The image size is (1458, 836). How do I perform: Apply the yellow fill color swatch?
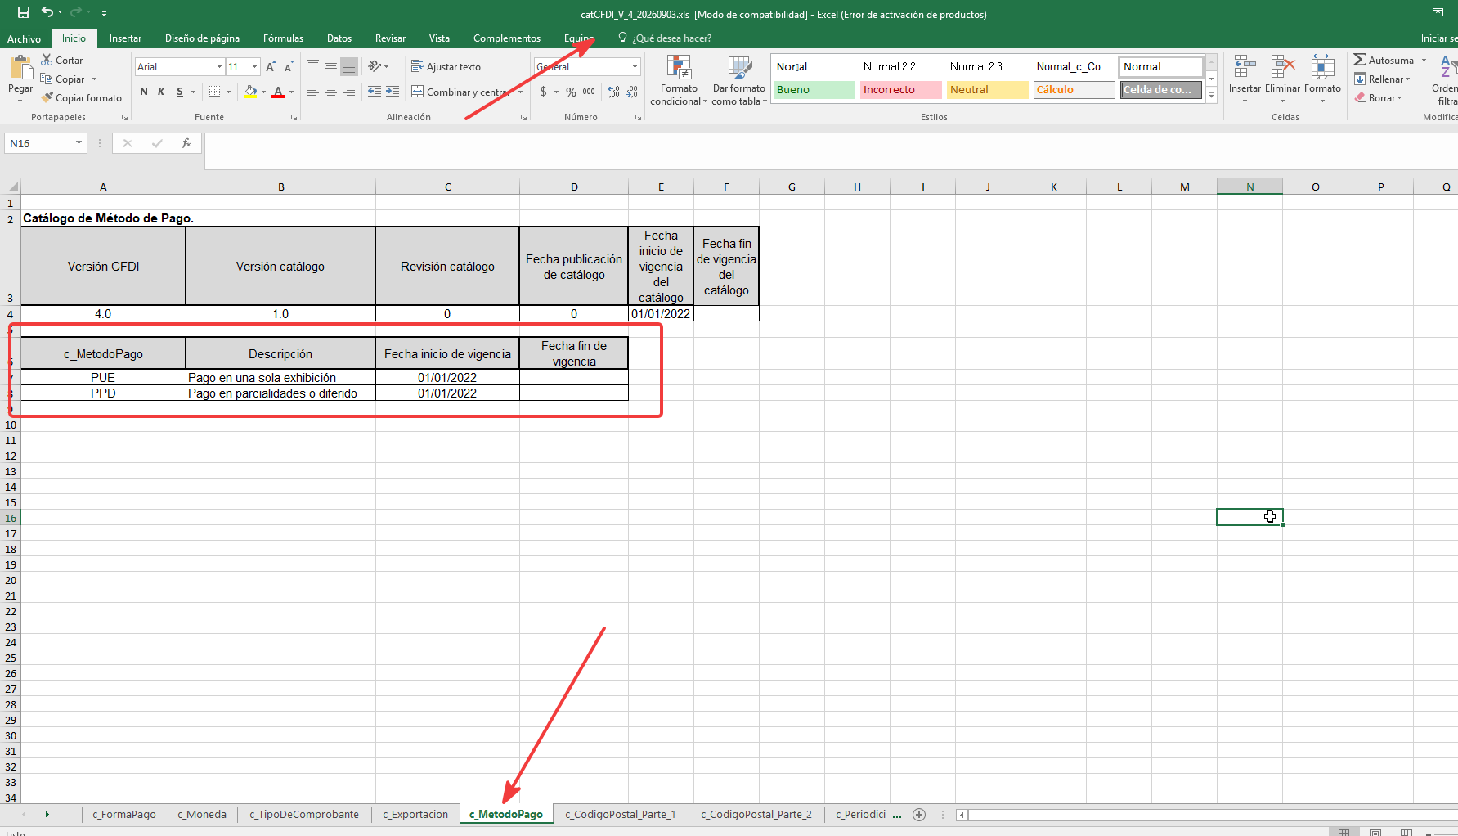point(250,92)
